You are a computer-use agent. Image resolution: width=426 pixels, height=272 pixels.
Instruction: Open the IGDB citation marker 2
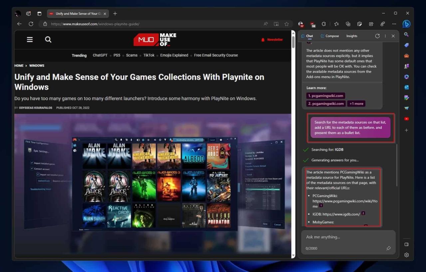[x=363, y=213]
